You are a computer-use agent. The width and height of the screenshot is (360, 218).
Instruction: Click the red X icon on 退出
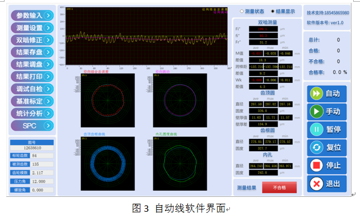click(317, 184)
